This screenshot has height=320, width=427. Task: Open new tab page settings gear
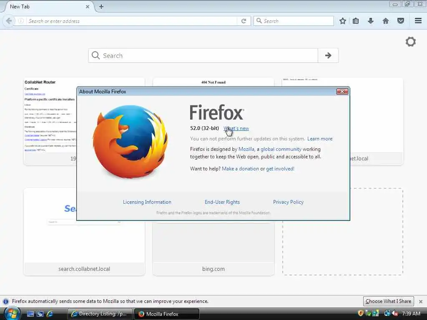(x=411, y=42)
